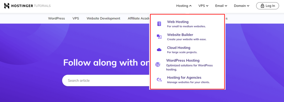Open the Email dropdown menu

point(221,6)
